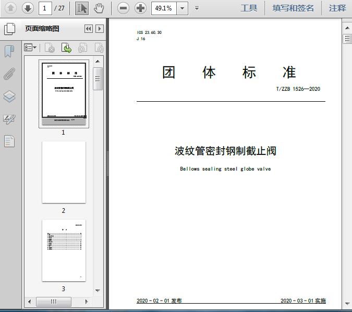Collapse the thumbnail panel with double-arrow
Screen dimensions: 352x312
click(89, 29)
